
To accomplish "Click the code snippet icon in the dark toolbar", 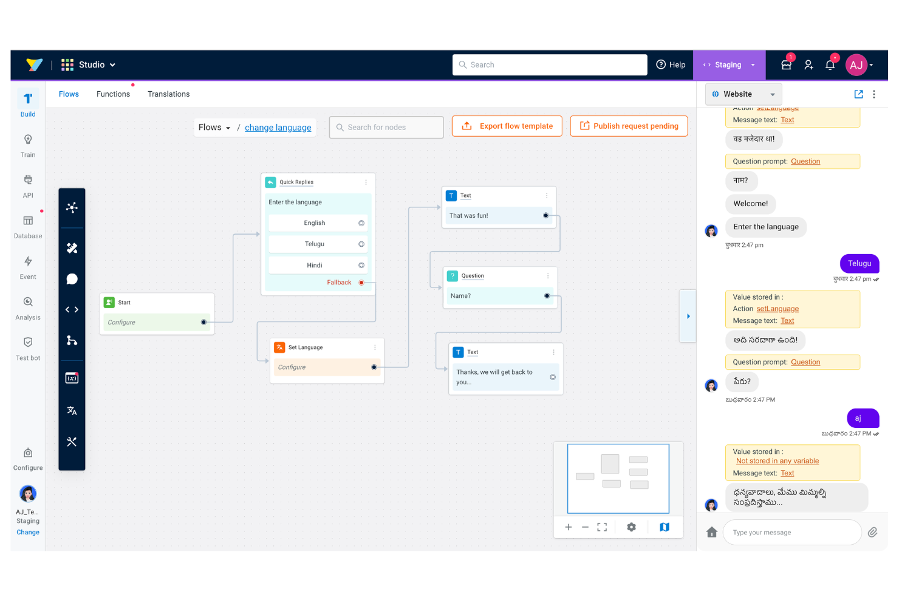I will tap(72, 309).
